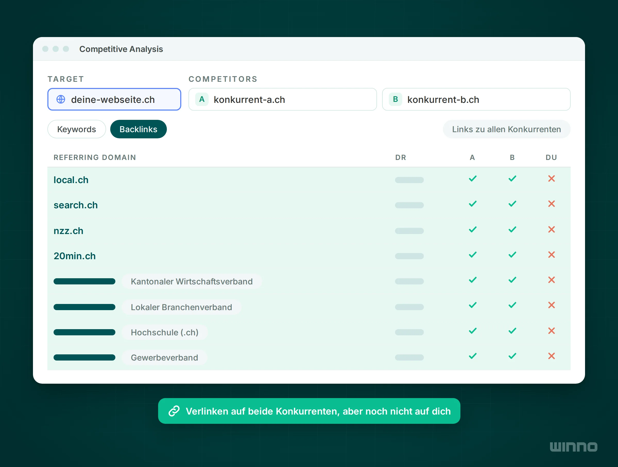Viewport: 618px width, 467px height.
Task: Click the konkurrent-b.ch competitor field
Action: 476,99
